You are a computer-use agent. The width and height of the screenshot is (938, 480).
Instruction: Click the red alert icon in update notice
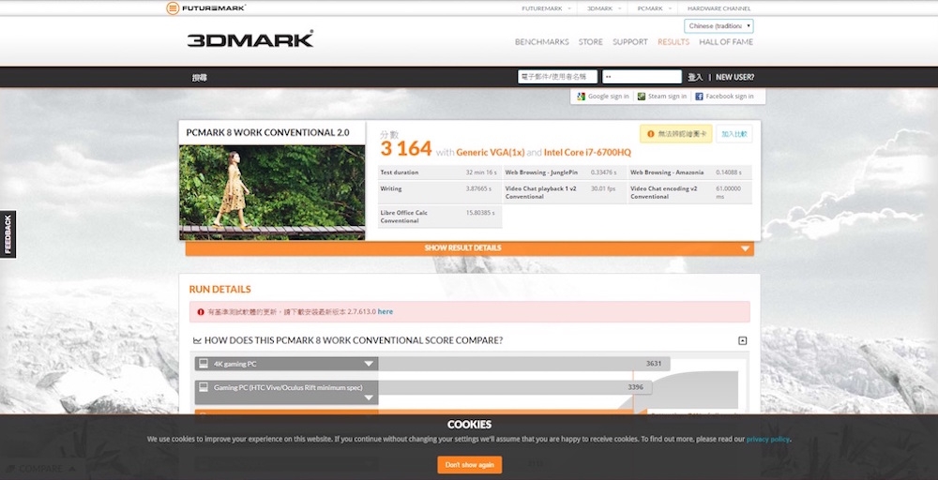201,312
